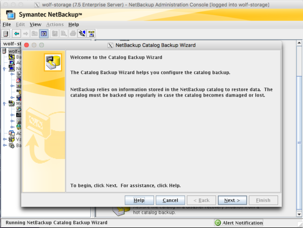
Task: Collapse the NetBackup Management tree branch
Action: point(4,69)
